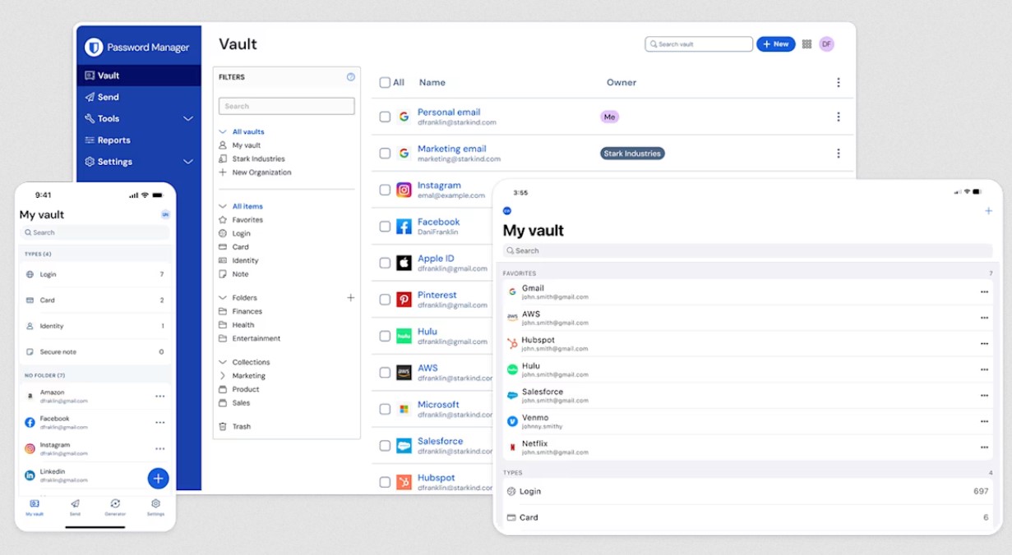This screenshot has width=1012, height=555.
Task: Check the select All checkbox
Action: 385,83
